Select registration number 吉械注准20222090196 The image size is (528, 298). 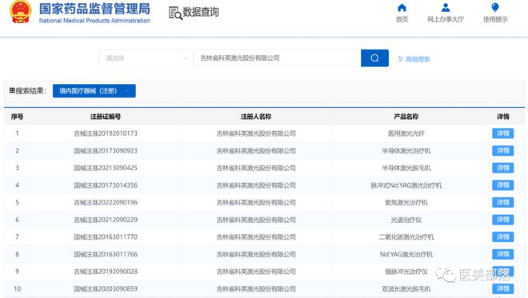106,202
